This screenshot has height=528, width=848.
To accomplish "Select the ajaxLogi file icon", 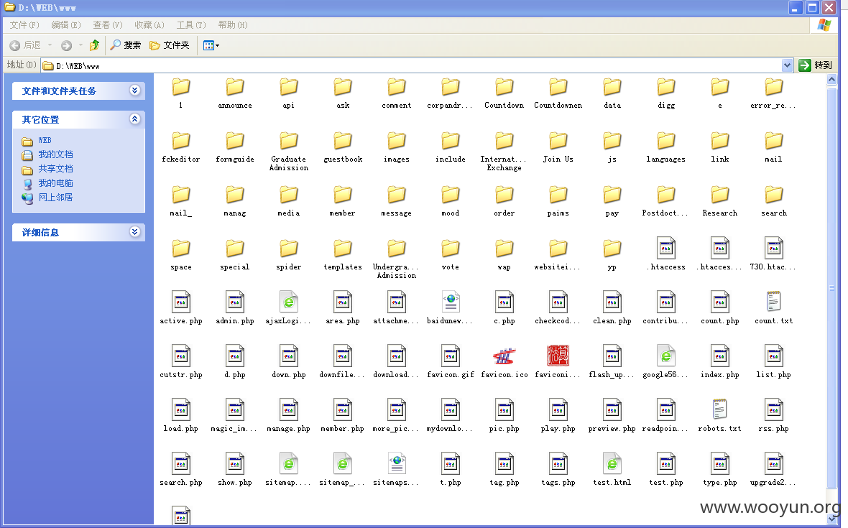I will [289, 302].
